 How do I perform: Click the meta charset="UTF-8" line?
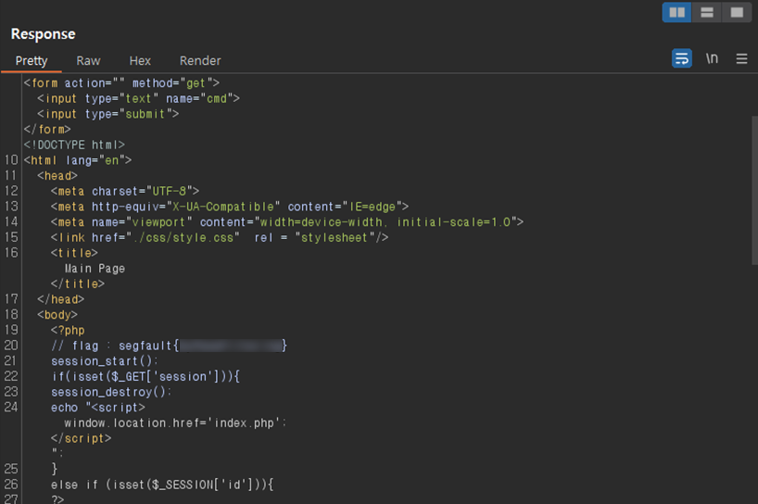pos(125,192)
